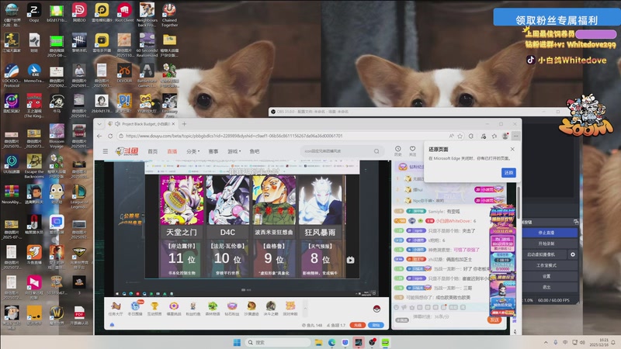Open the 森林物语 activity icon

pyautogui.click(x=212, y=309)
